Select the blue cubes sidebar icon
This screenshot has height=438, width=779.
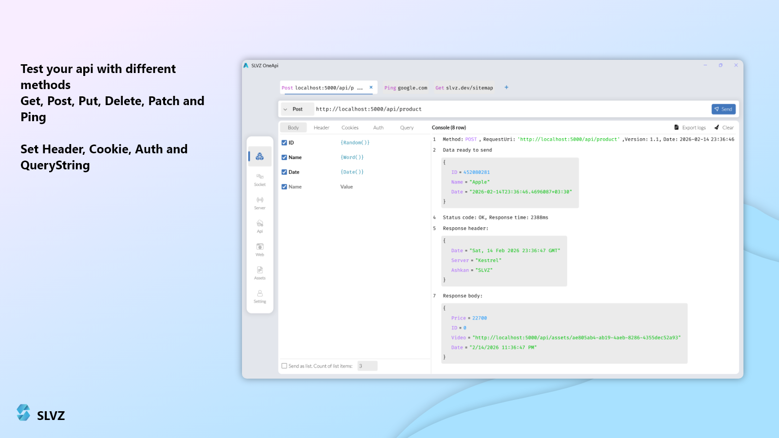coord(260,156)
